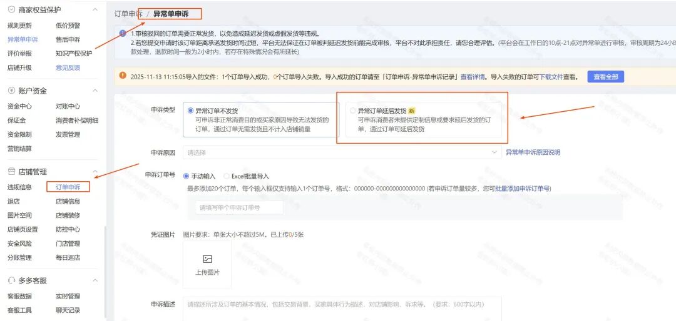676x321 pixels.
Task: Collapse the 商家权益保护 section
Action: pos(95,10)
